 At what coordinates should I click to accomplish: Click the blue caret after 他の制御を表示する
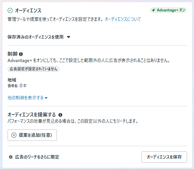tap(46, 98)
